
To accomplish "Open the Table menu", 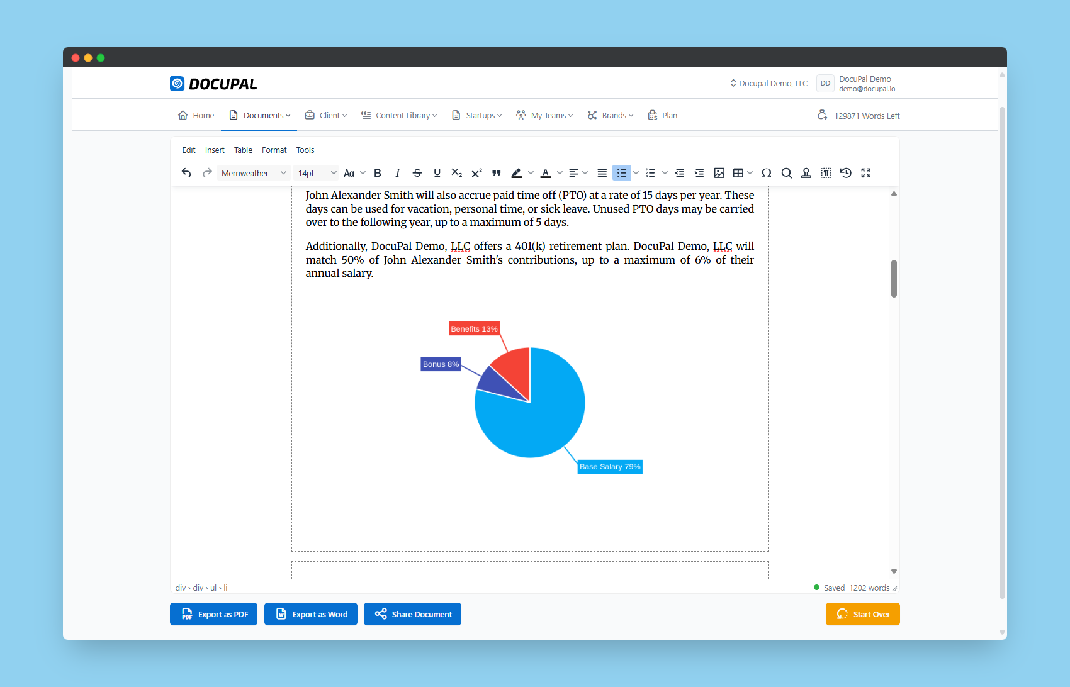I will (x=243, y=150).
